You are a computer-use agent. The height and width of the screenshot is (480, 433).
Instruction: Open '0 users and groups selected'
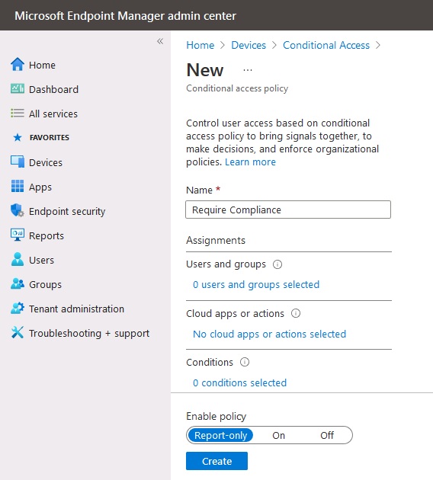click(256, 285)
